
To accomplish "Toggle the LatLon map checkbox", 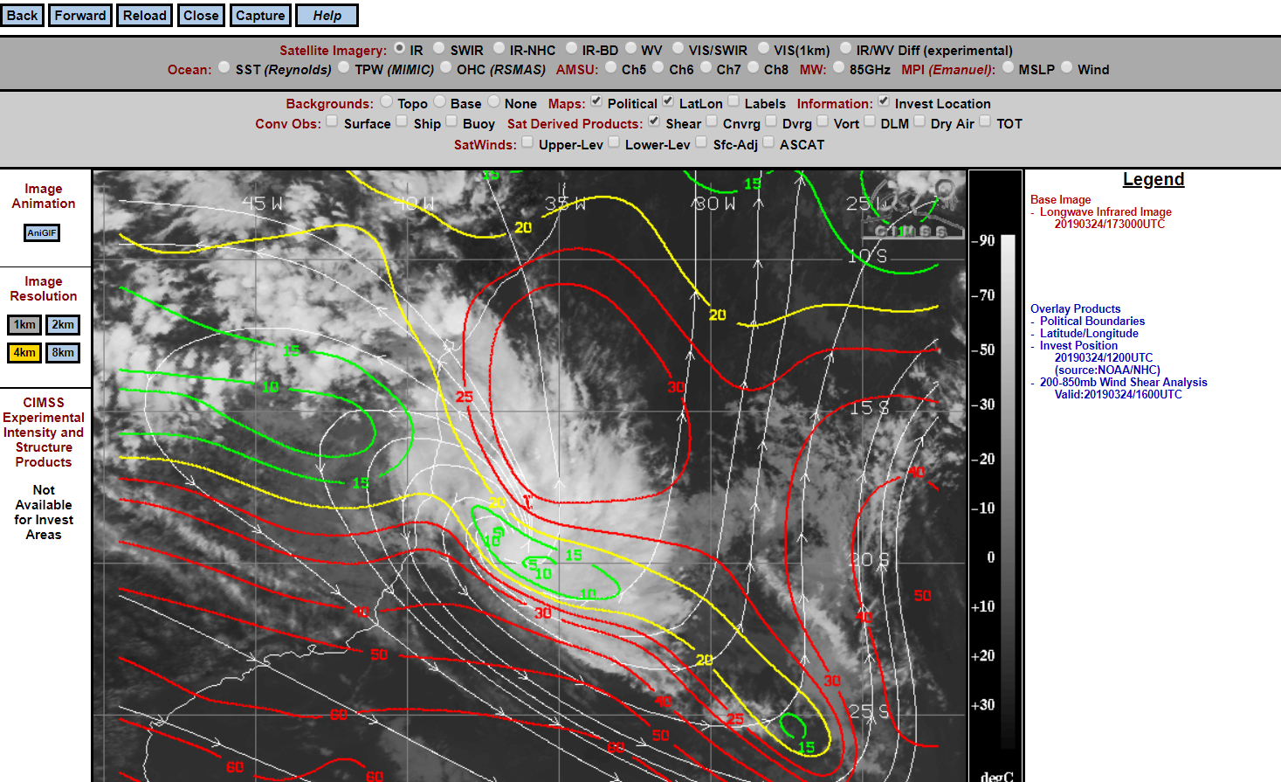I will [668, 102].
